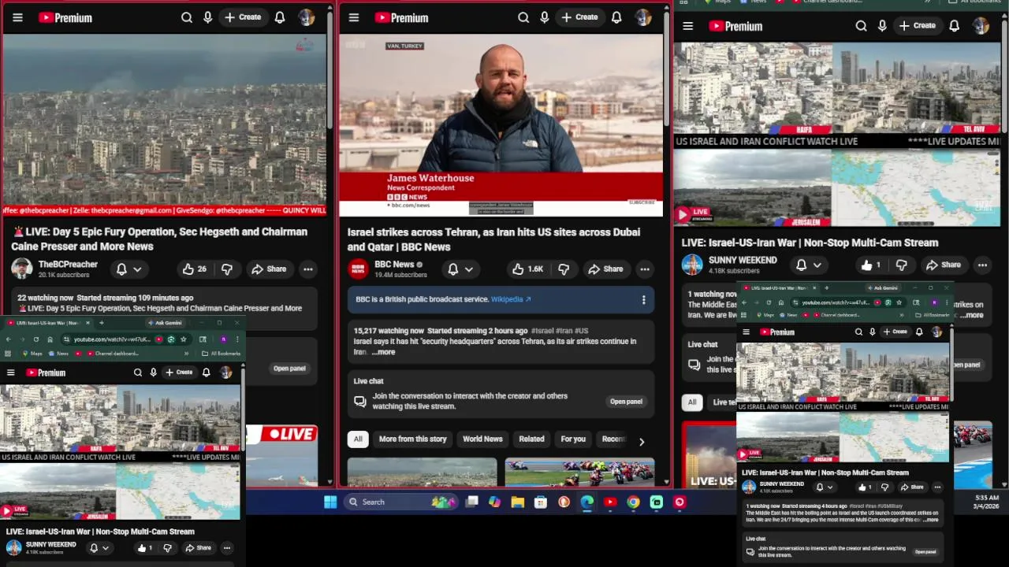The image size is (1009, 567).
Task: Open guide menu in BBC News window
Action: [354, 17]
